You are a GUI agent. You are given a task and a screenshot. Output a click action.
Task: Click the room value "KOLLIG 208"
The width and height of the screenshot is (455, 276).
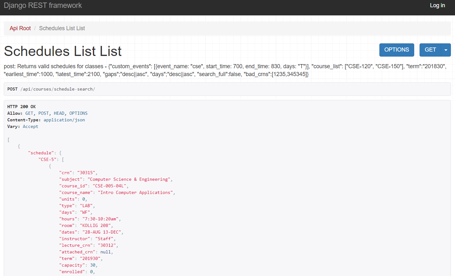point(95,226)
